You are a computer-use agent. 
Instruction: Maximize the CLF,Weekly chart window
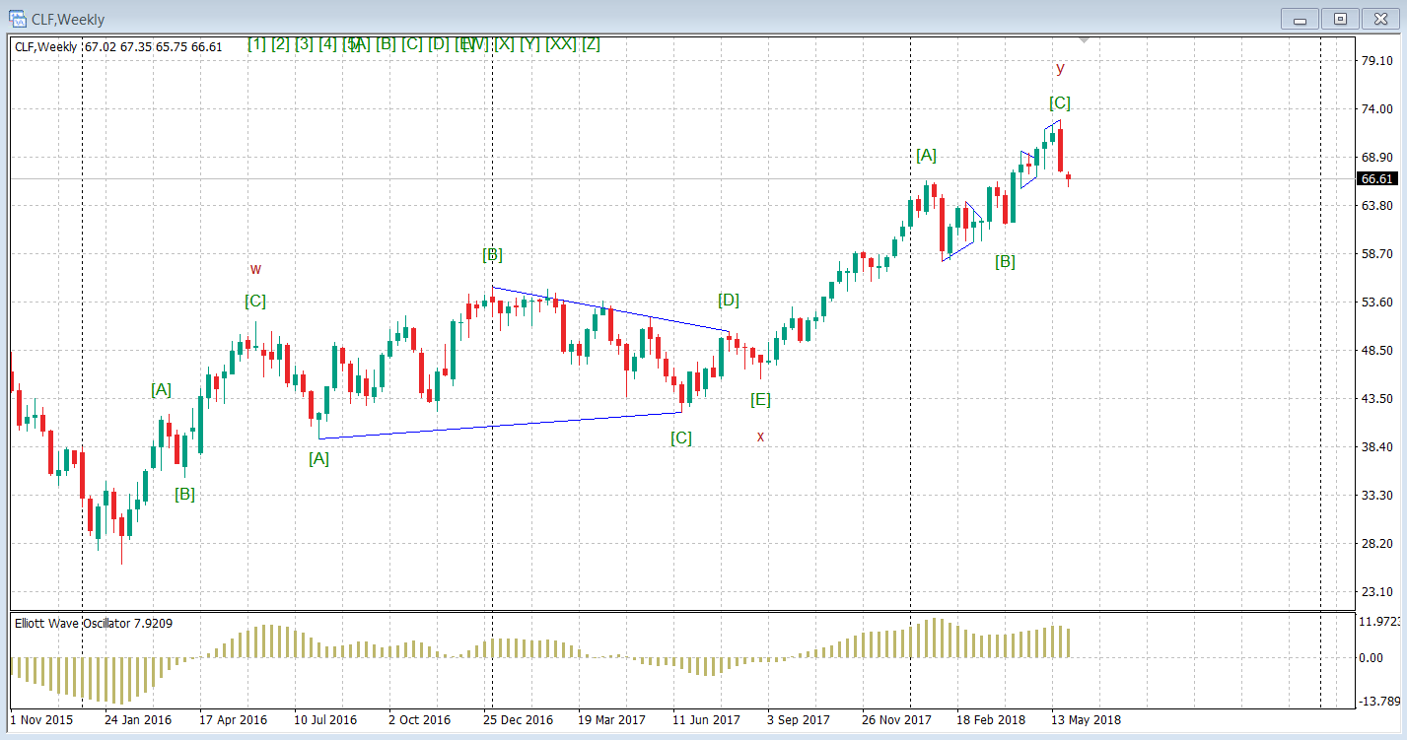point(1340,19)
